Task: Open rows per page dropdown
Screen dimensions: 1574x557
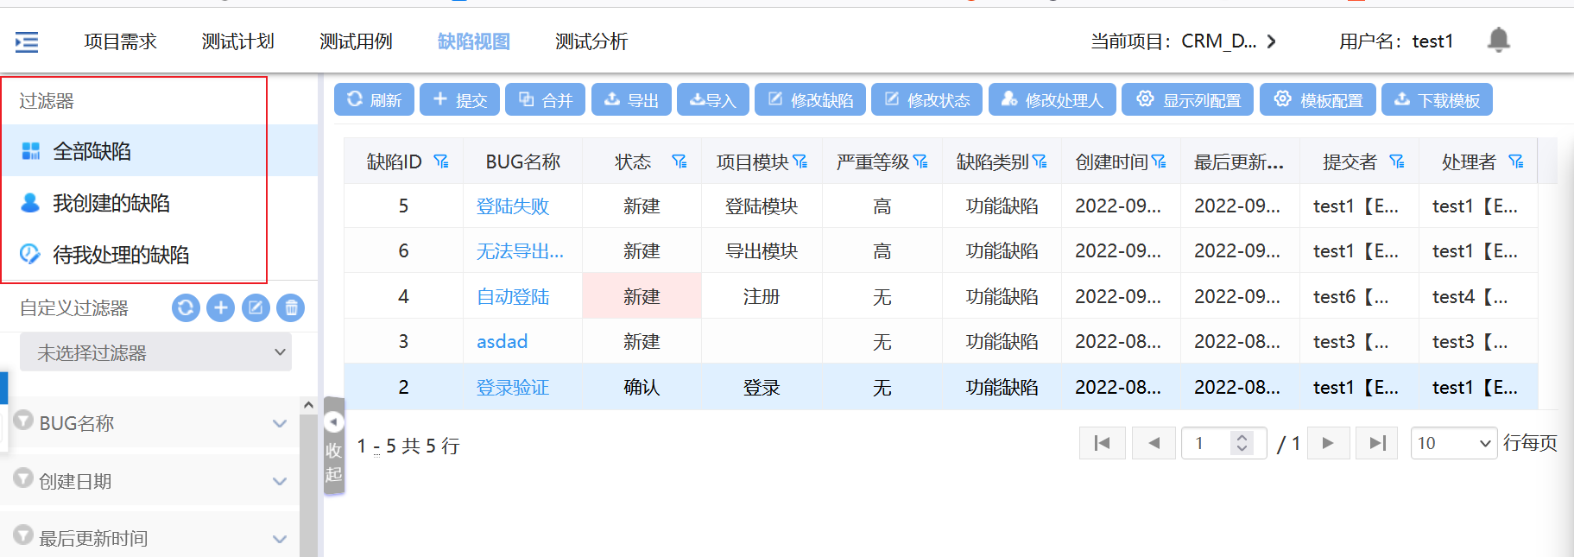Action: (x=1454, y=443)
